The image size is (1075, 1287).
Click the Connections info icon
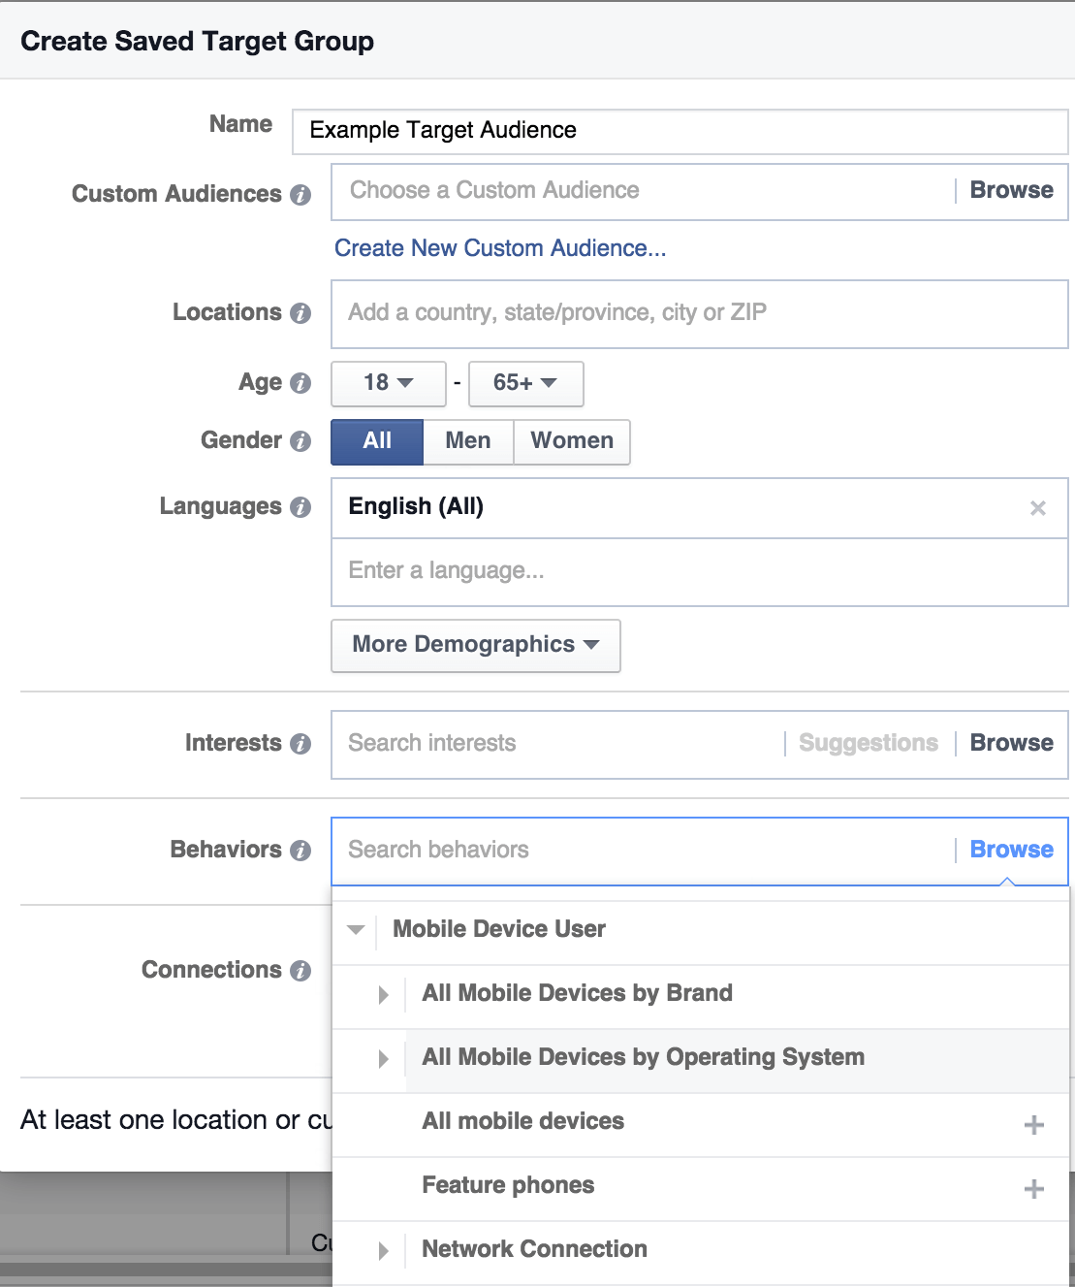[301, 971]
